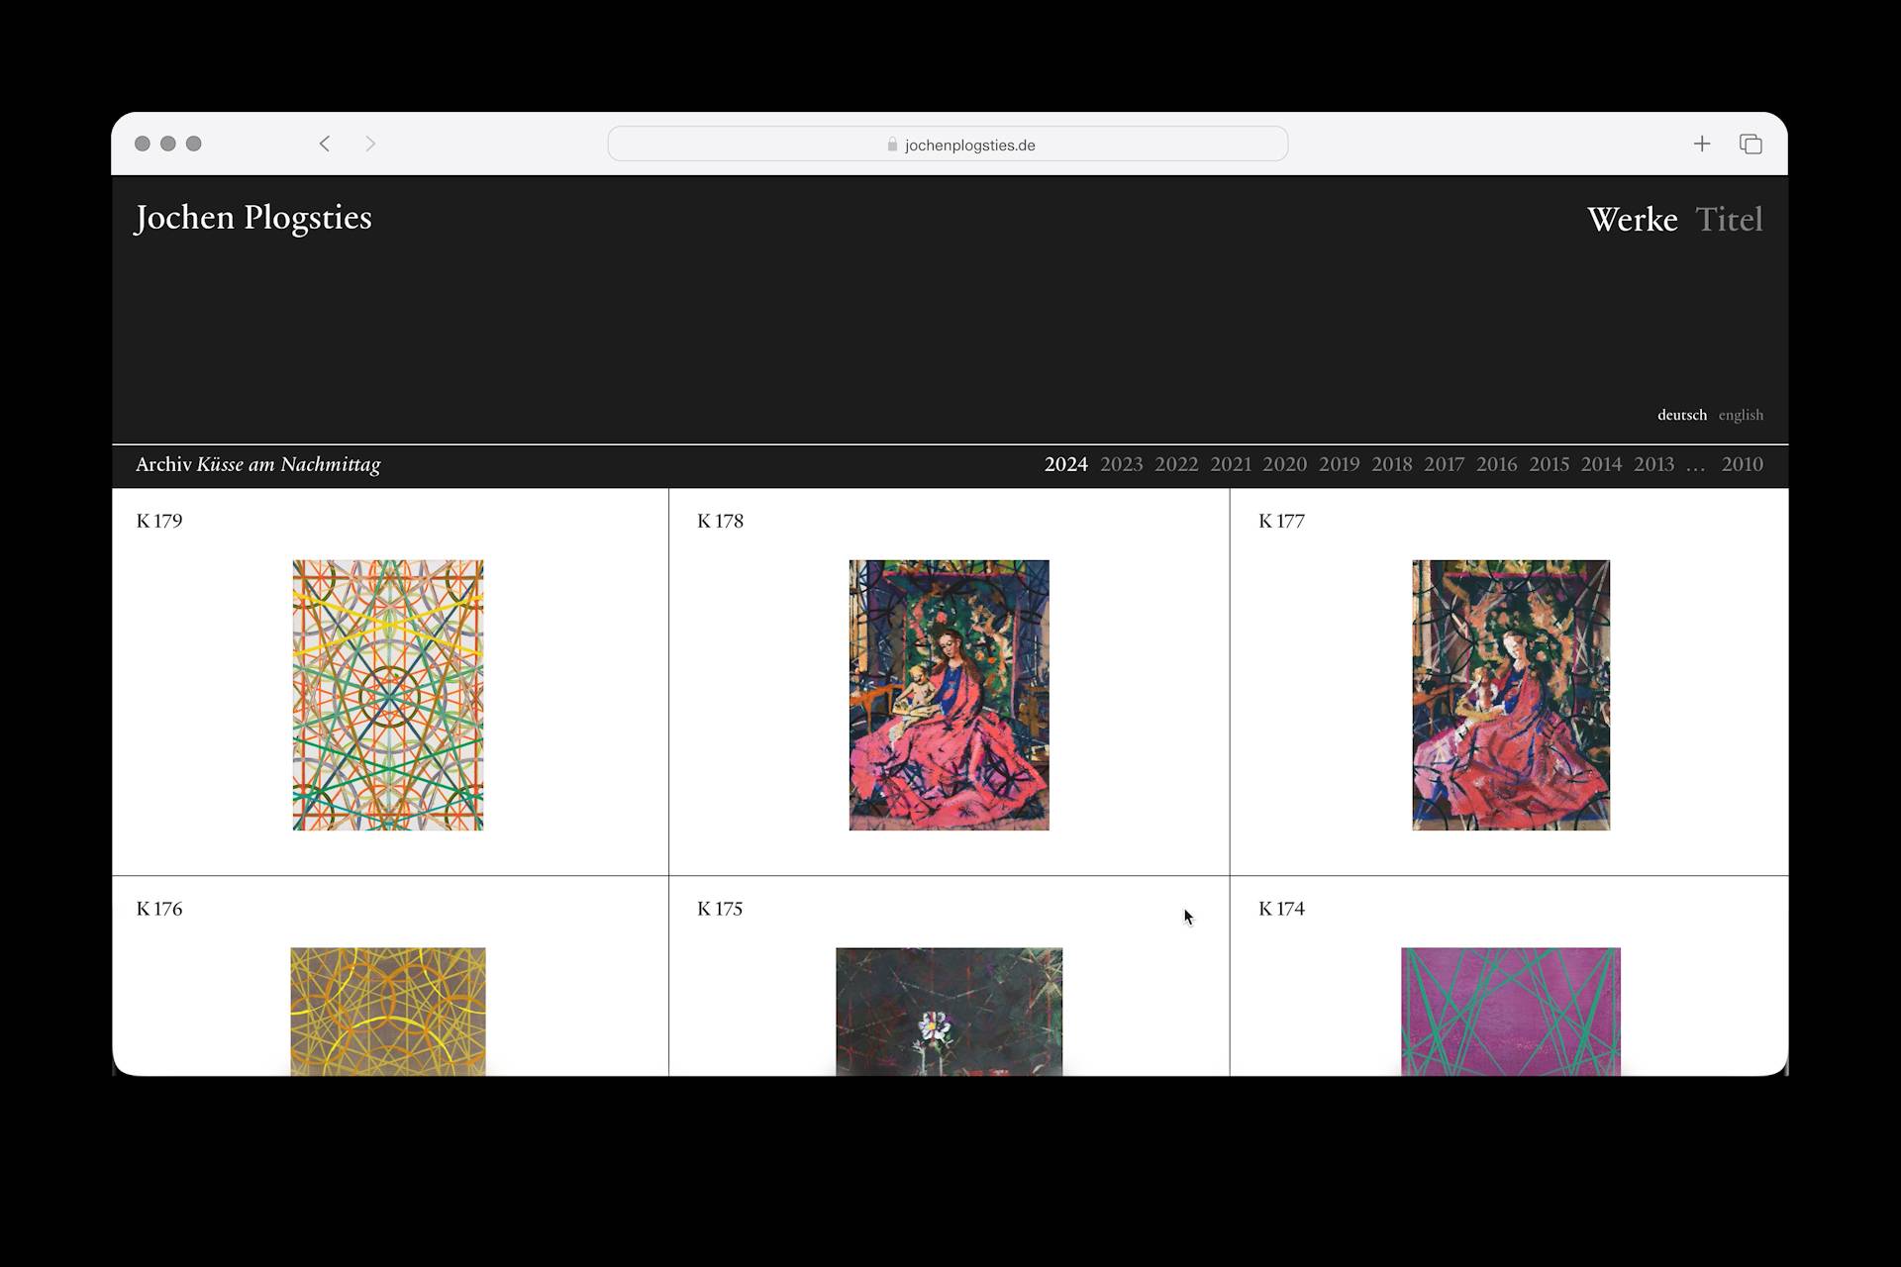This screenshot has width=1901, height=1267.
Task: Select deutsch language option
Action: 1681,415
